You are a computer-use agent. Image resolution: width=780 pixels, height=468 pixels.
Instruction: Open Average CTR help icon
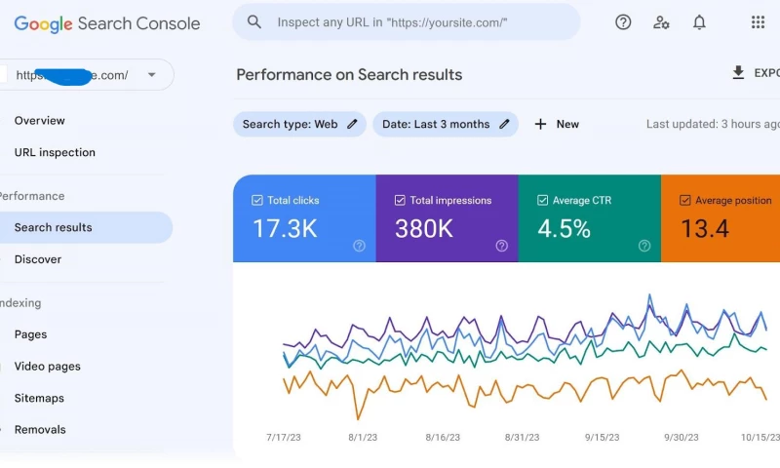point(644,246)
